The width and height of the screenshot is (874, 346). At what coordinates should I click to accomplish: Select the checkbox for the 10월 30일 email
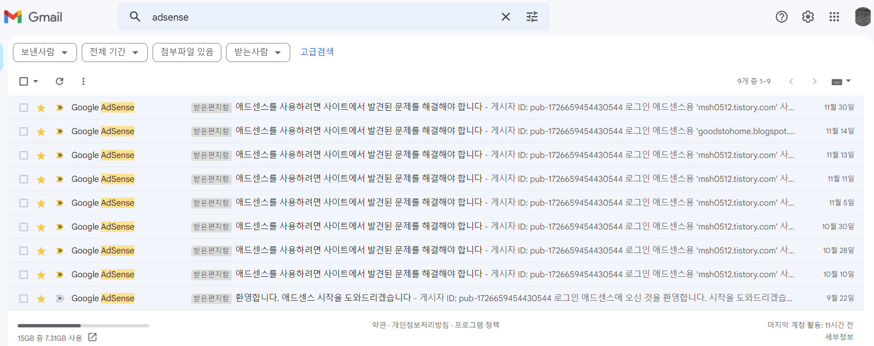tap(23, 227)
